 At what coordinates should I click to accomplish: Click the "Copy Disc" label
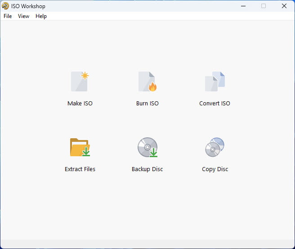215,169
